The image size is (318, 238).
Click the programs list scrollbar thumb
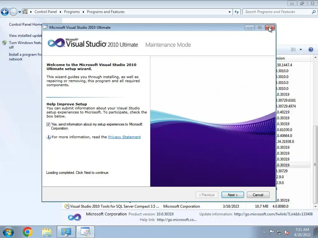(315, 164)
